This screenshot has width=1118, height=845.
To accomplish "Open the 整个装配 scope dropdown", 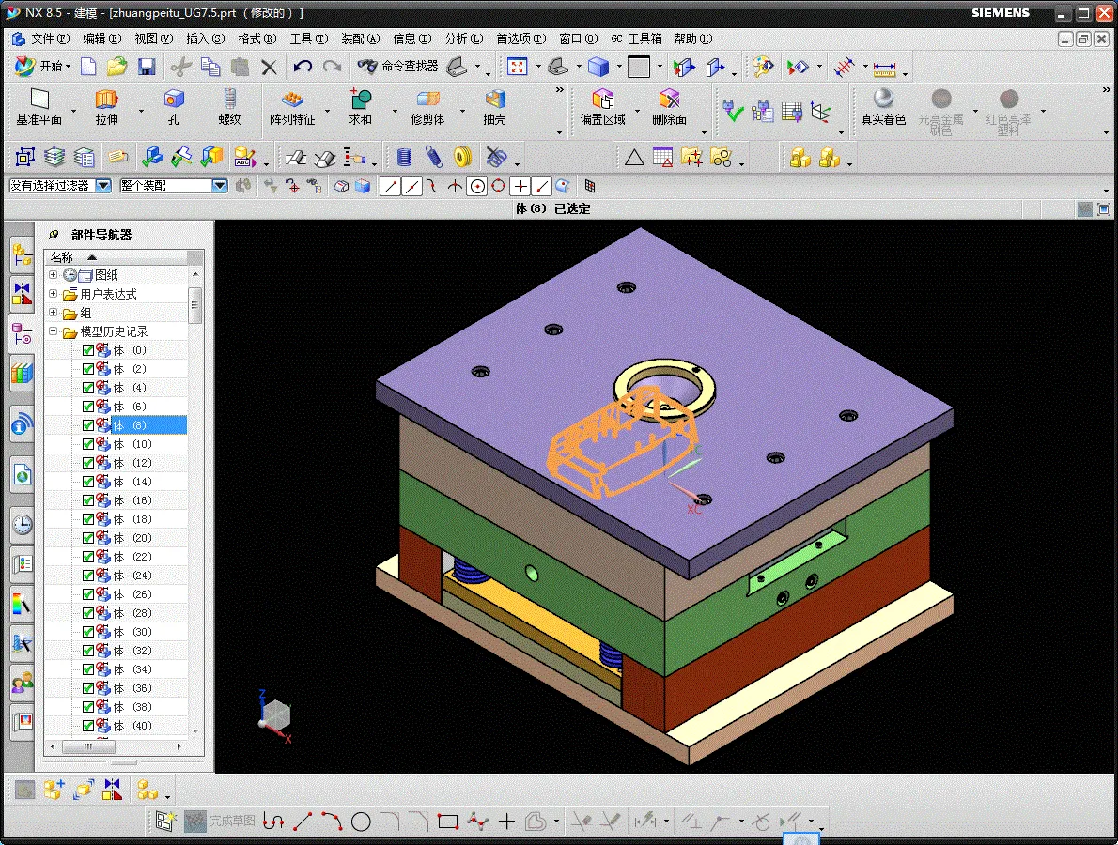I will point(220,186).
